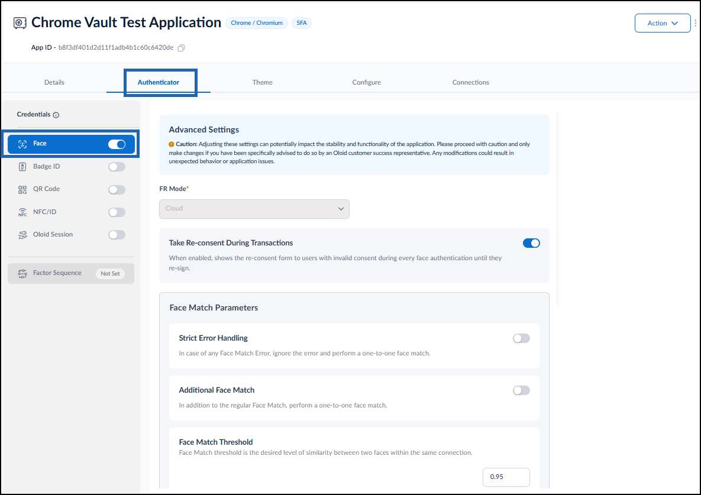The width and height of the screenshot is (701, 495).
Task: Click the vault application icon beside title
Action: [20, 23]
